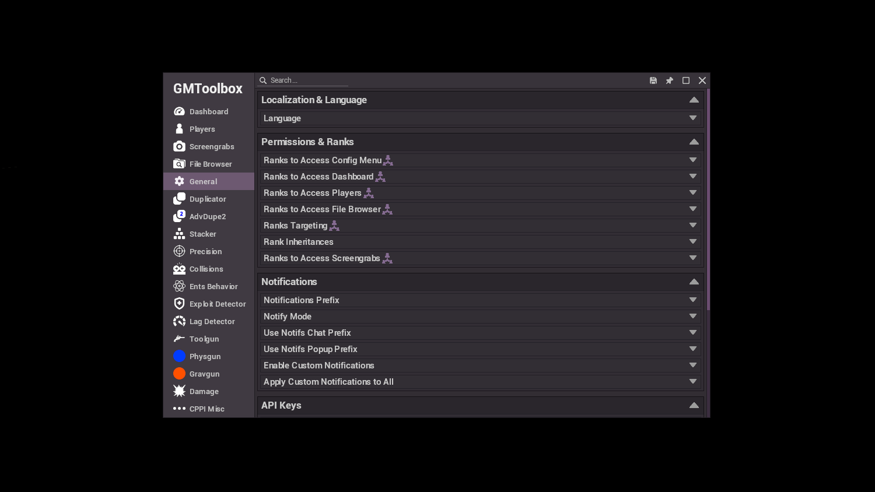This screenshot has height=492, width=875.
Task: Click the Stacker blocks icon
Action: (x=179, y=234)
